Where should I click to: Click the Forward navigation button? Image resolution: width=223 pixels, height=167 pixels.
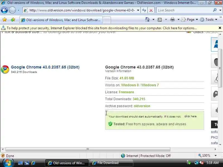[12, 10]
